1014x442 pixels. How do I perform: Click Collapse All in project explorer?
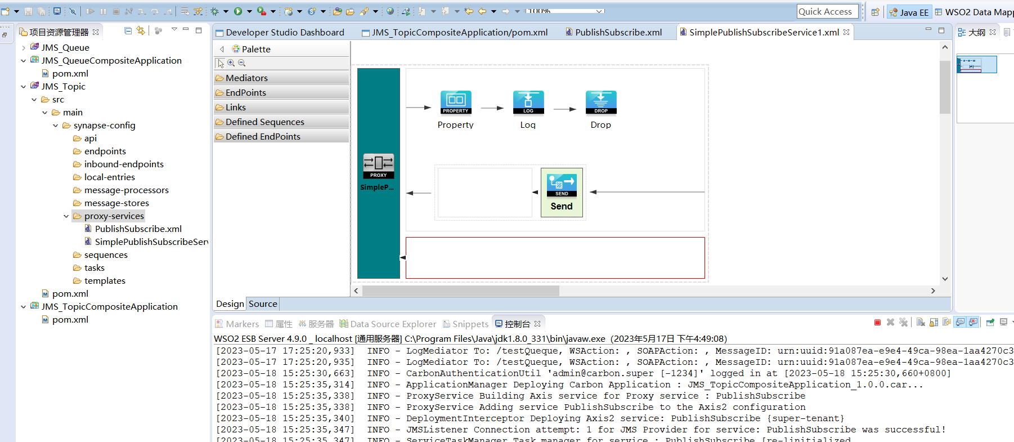128,31
